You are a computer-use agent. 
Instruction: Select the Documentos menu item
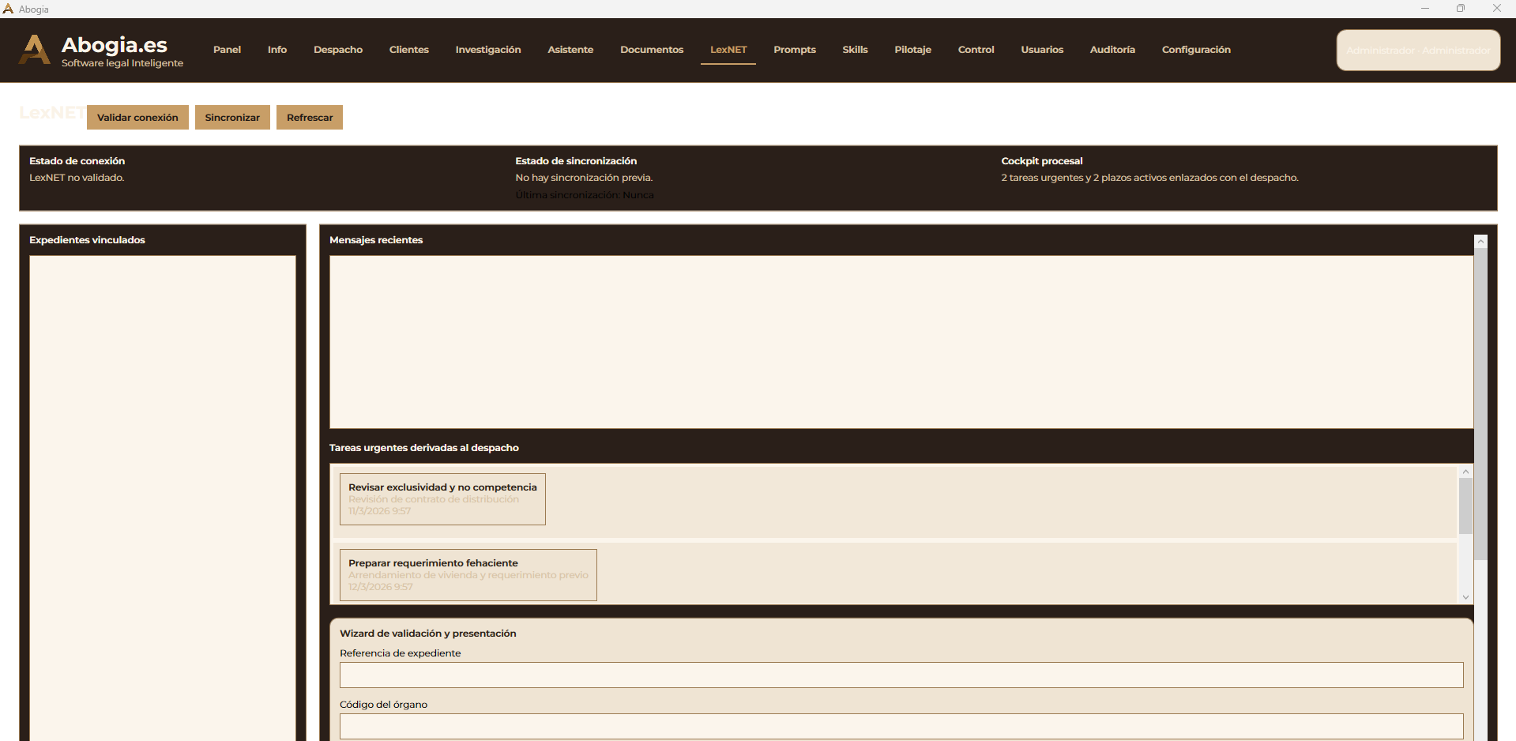[x=651, y=50]
